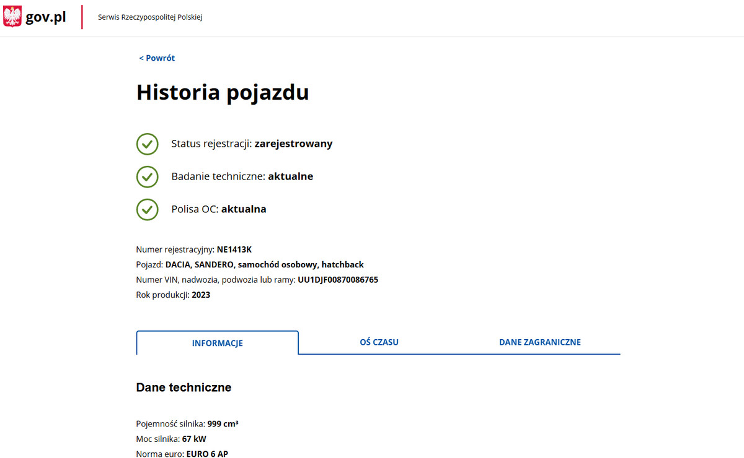Click the registration status text zarejestrowany
This screenshot has height=458, width=744.
(x=293, y=144)
